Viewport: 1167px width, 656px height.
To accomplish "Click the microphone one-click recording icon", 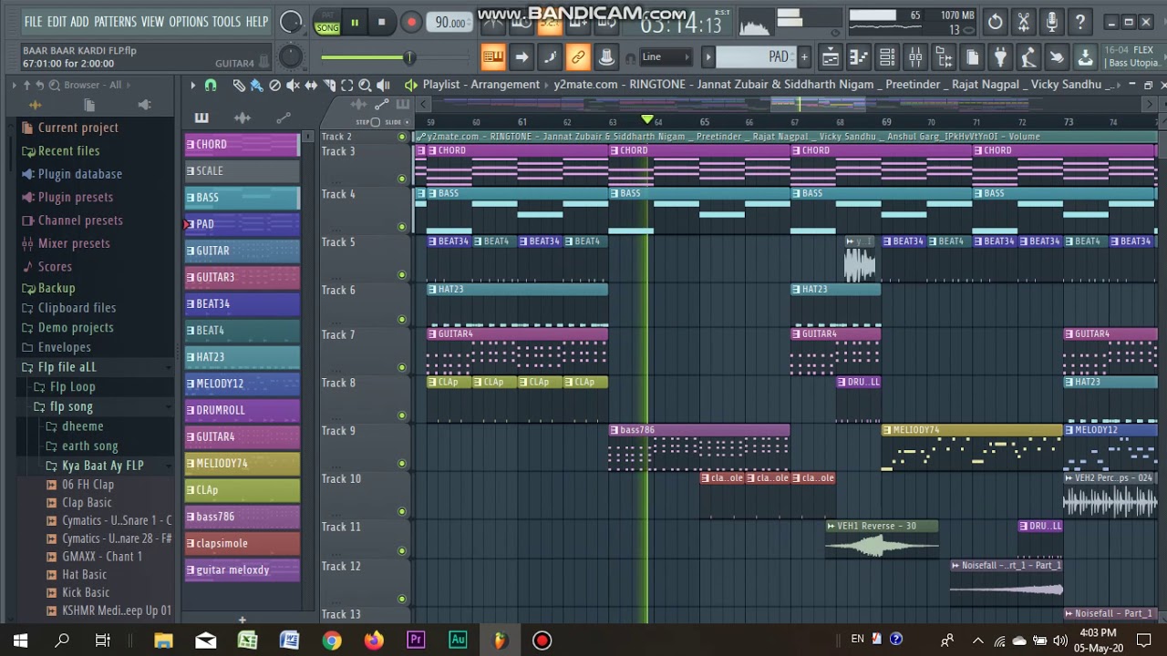I will (1052, 22).
